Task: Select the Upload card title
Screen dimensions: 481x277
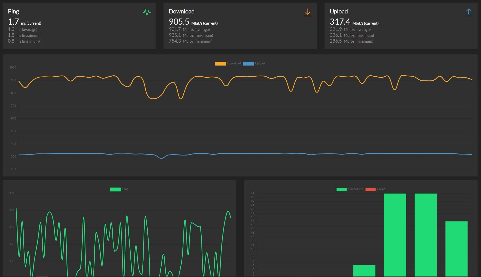Action: pyautogui.click(x=339, y=11)
